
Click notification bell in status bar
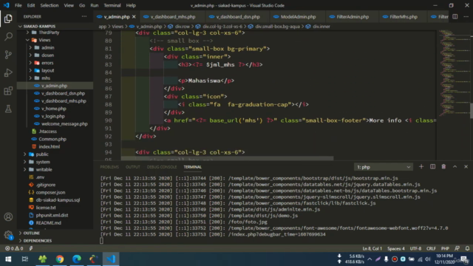tap(467, 248)
